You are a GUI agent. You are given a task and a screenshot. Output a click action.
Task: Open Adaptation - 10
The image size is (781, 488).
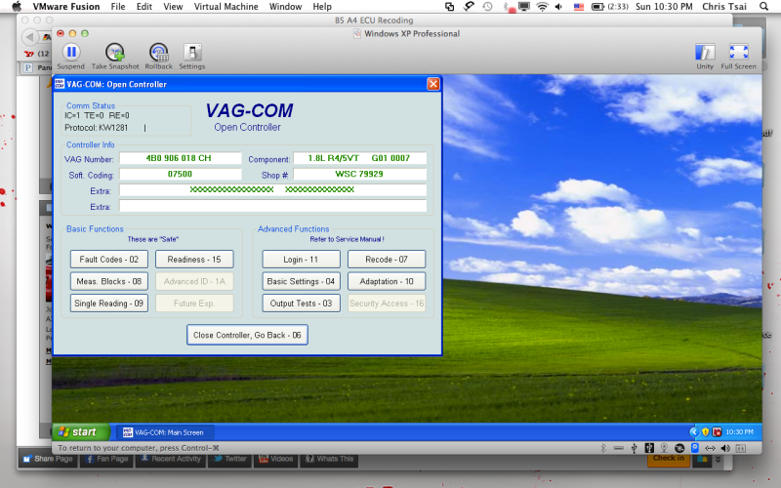(x=387, y=281)
